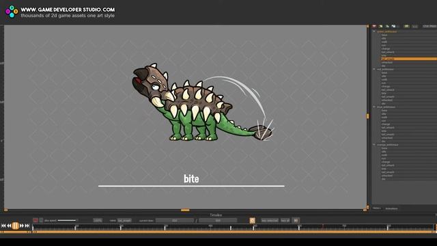Click the 100% play speed field

(98, 220)
